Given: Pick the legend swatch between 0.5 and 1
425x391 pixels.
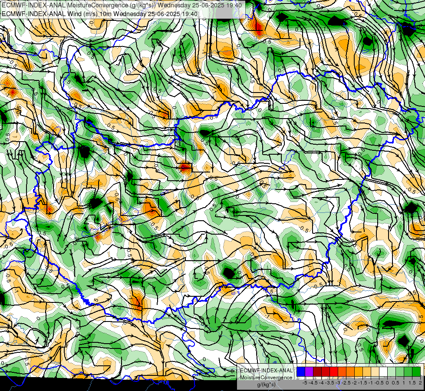Looking at the screenshot, I should pyautogui.click(x=400, y=372).
